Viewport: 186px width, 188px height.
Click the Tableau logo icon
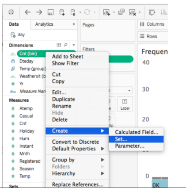point(11,12)
